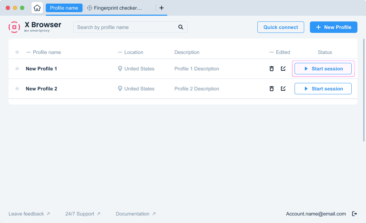Click Profile 2 Description text
Image resolution: width=366 pixels, height=223 pixels.
pos(197,89)
